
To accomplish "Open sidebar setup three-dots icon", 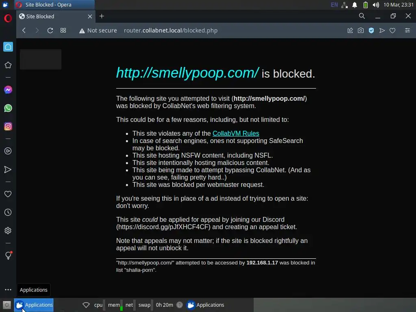I will tap(8, 290).
